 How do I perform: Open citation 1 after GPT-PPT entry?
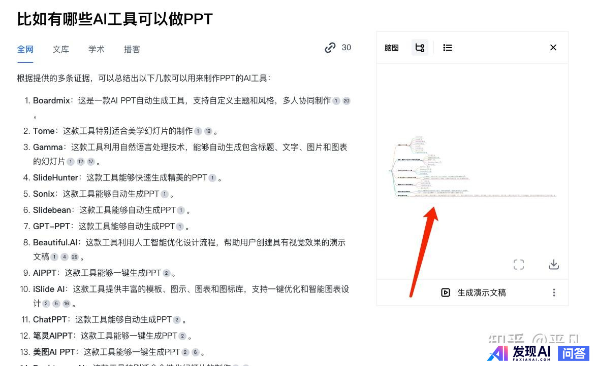(180, 227)
